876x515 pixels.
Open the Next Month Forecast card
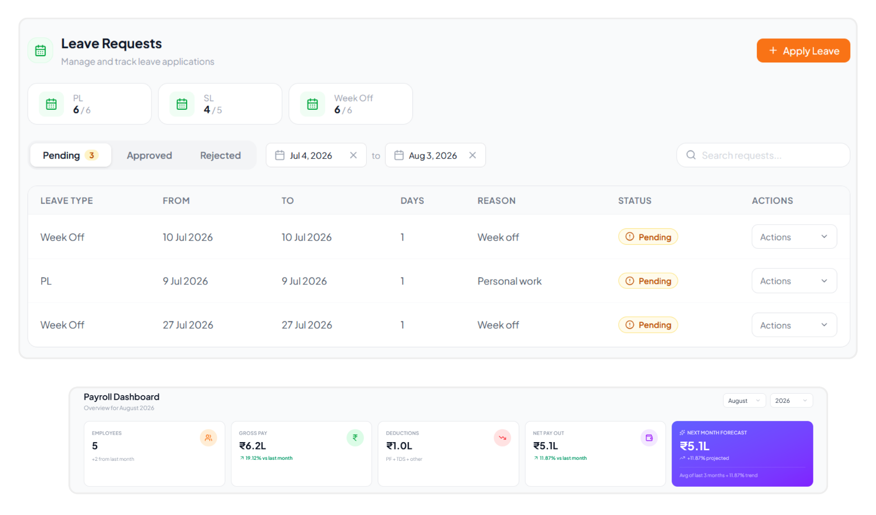pos(742,453)
